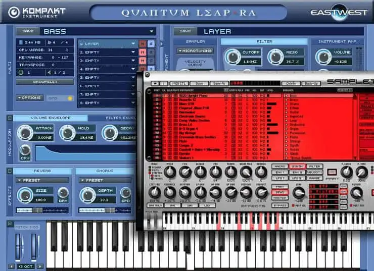Click the reverb Size knob

[25, 195]
